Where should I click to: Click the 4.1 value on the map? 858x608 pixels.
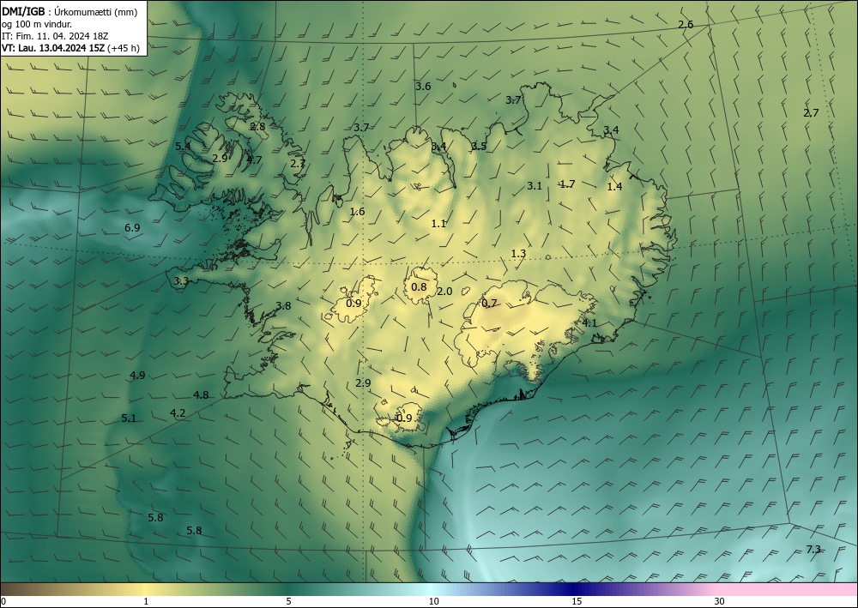click(x=589, y=322)
